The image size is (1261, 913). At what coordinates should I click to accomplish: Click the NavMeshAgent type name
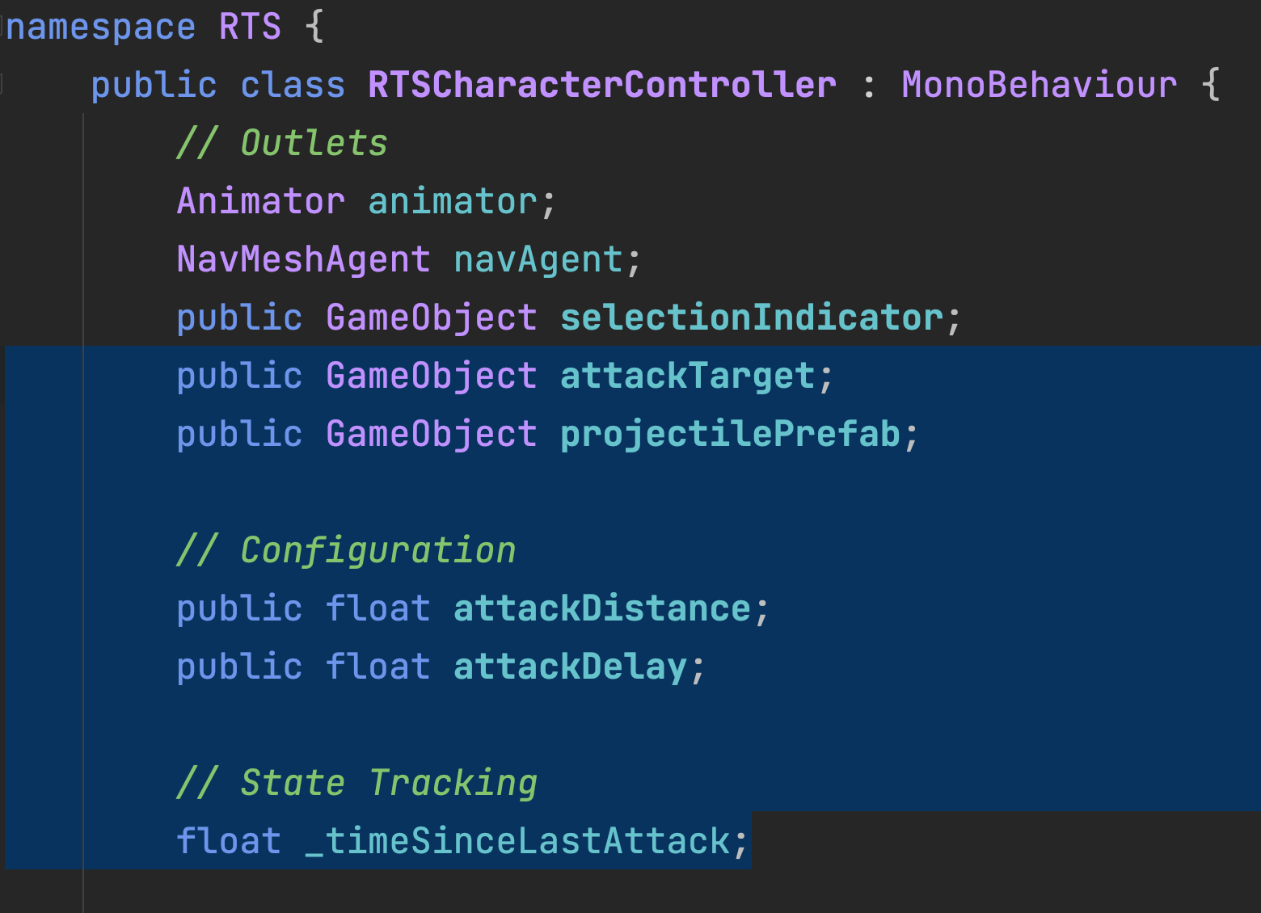tap(303, 260)
